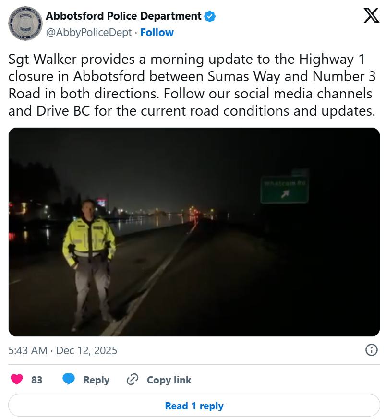This screenshot has width=386, height=419.
Task: Play the Highway 1 closure video
Action: click(194, 232)
